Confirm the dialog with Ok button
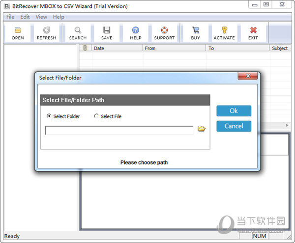 coord(234,111)
